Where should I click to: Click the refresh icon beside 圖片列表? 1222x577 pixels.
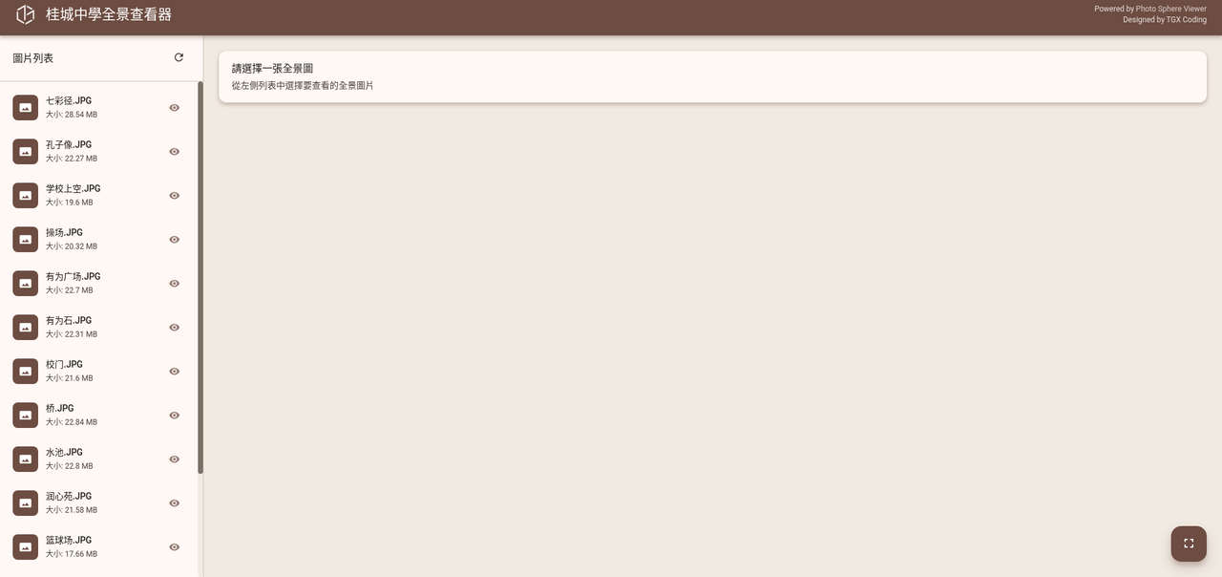pos(179,57)
